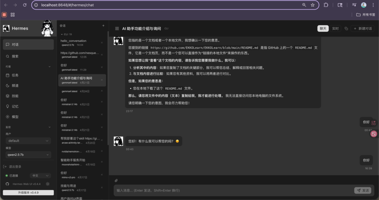Screen dimensions: 379x200
Task: Click the 发送 send button
Action: [363, 190]
